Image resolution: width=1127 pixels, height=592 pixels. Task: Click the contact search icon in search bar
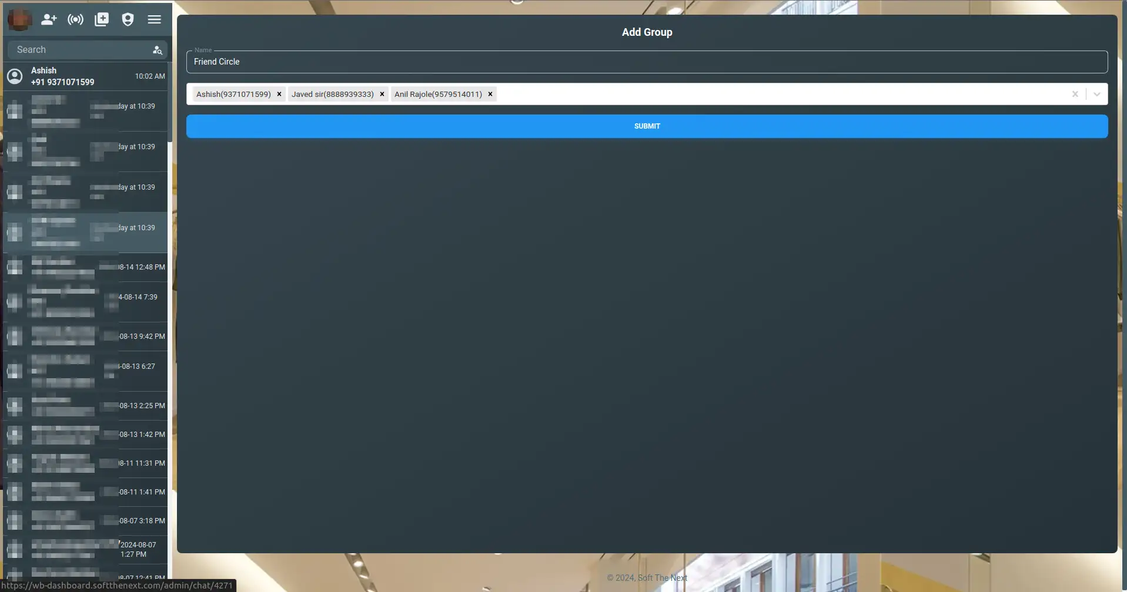(157, 51)
